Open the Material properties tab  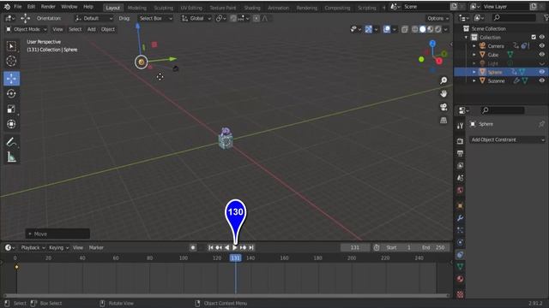(460, 279)
